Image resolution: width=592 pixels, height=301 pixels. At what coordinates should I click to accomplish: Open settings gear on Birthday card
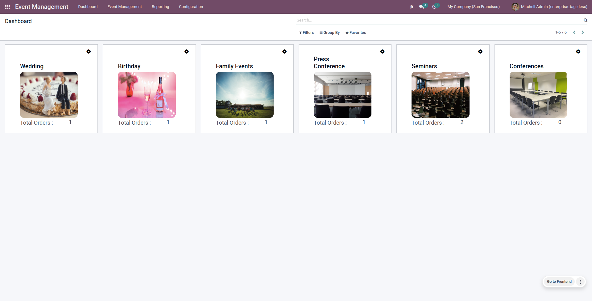[187, 51]
